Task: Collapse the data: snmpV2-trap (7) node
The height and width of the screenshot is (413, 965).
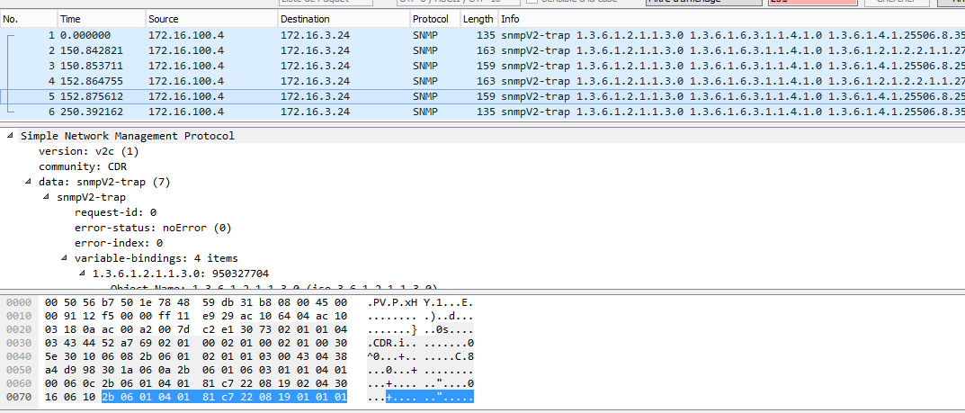Action: coord(29,182)
